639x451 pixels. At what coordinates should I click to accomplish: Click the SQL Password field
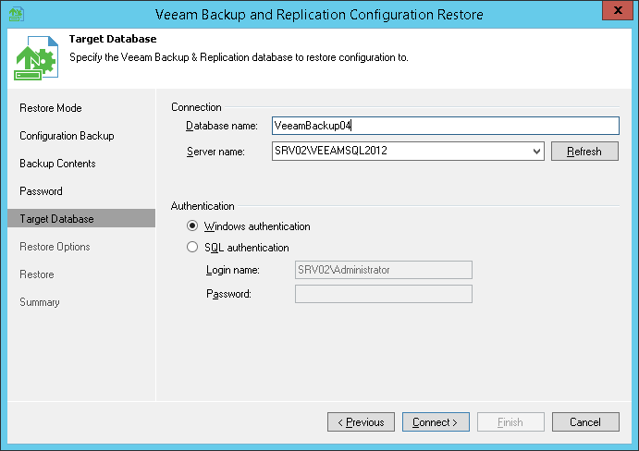383,294
